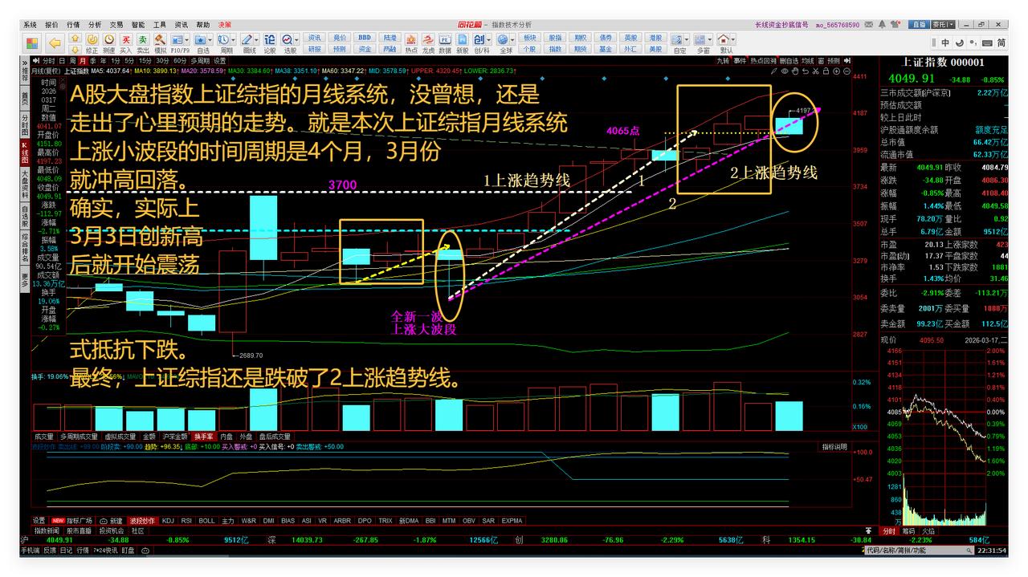Zoom in chart with plus circle icon
This screenshot has width=1028, height=577.
(836, 71)
